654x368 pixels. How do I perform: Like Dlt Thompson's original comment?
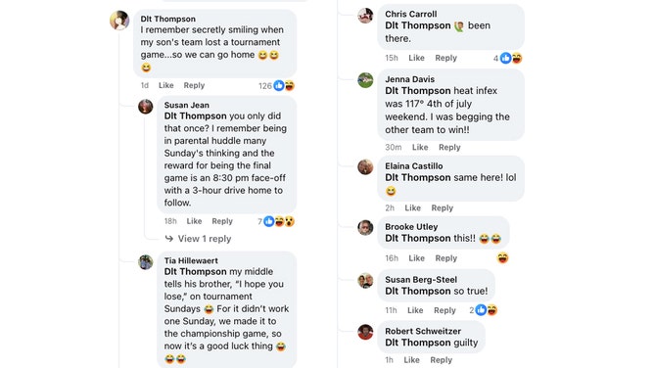166,85
